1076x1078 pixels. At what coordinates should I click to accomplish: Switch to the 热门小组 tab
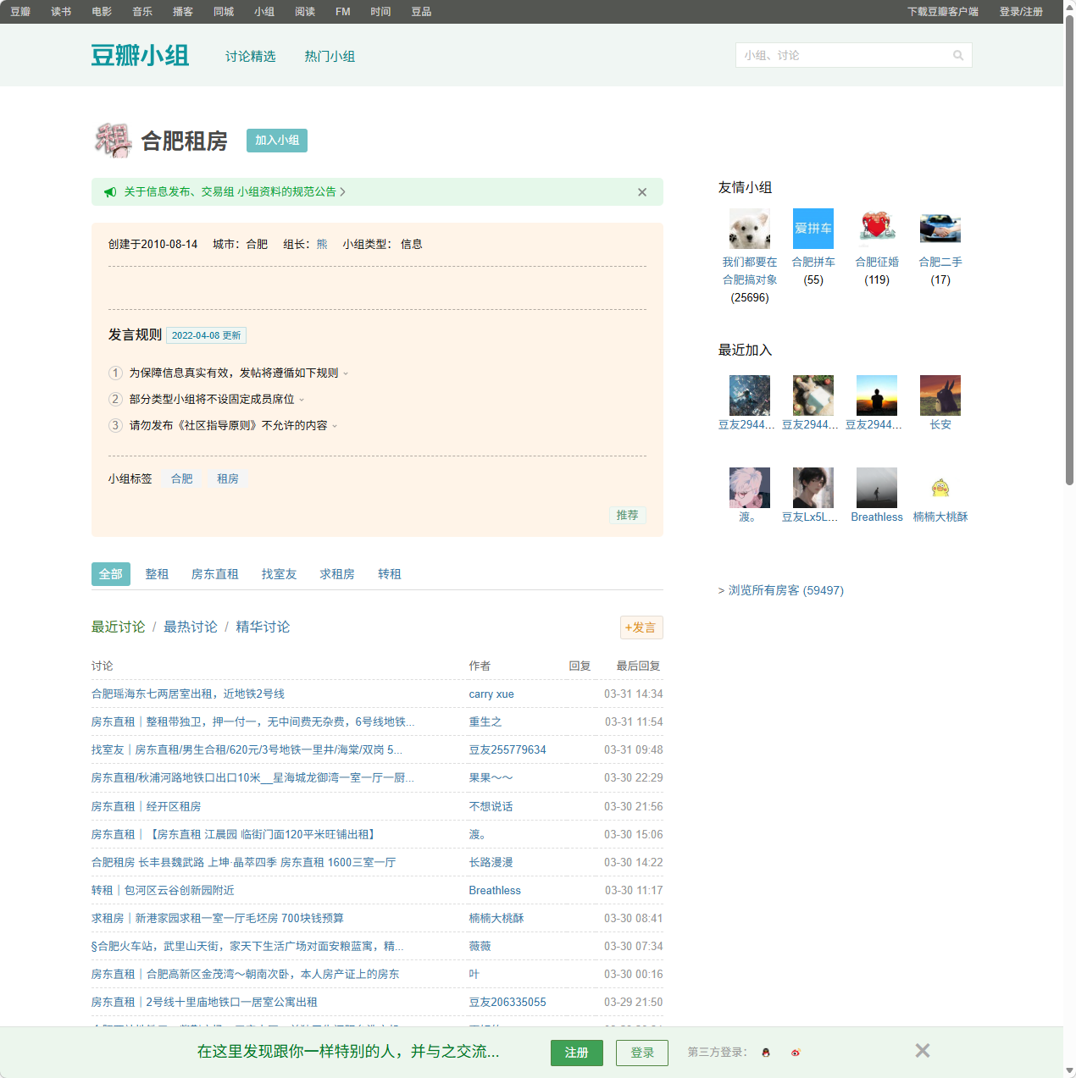(330, 56)
